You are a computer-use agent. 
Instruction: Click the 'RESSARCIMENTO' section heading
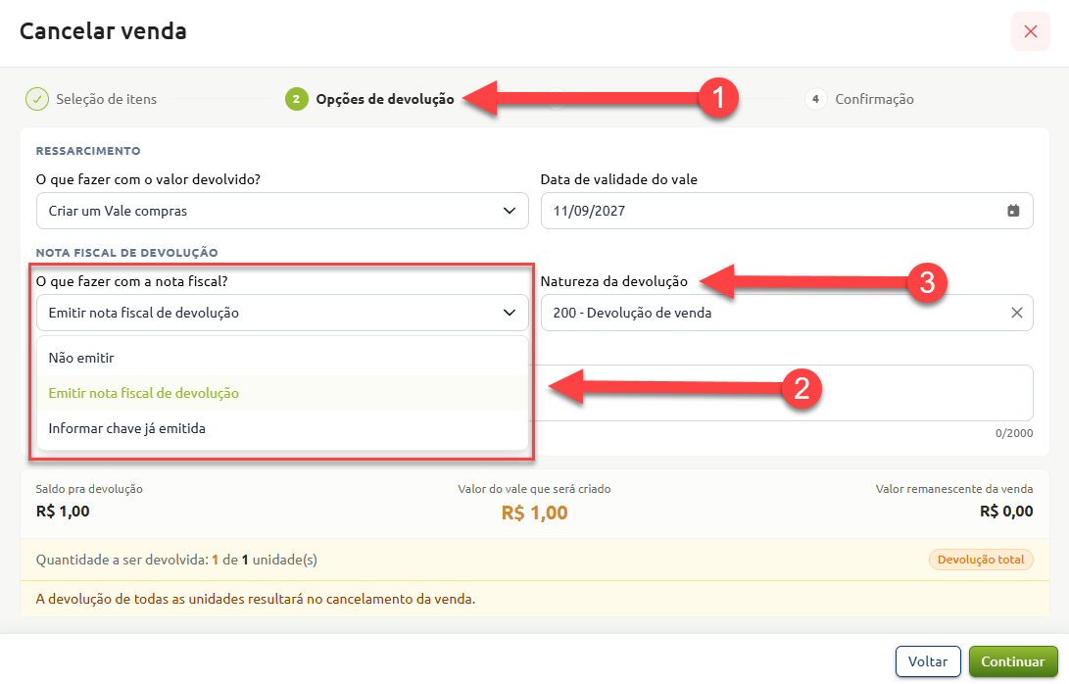[88, 151]
